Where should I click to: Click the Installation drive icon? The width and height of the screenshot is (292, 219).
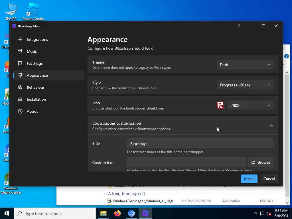(20, 99)
